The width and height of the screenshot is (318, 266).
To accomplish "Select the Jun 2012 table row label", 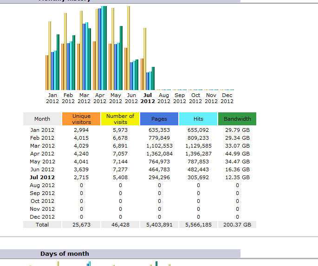I will [x=42, y=169].
